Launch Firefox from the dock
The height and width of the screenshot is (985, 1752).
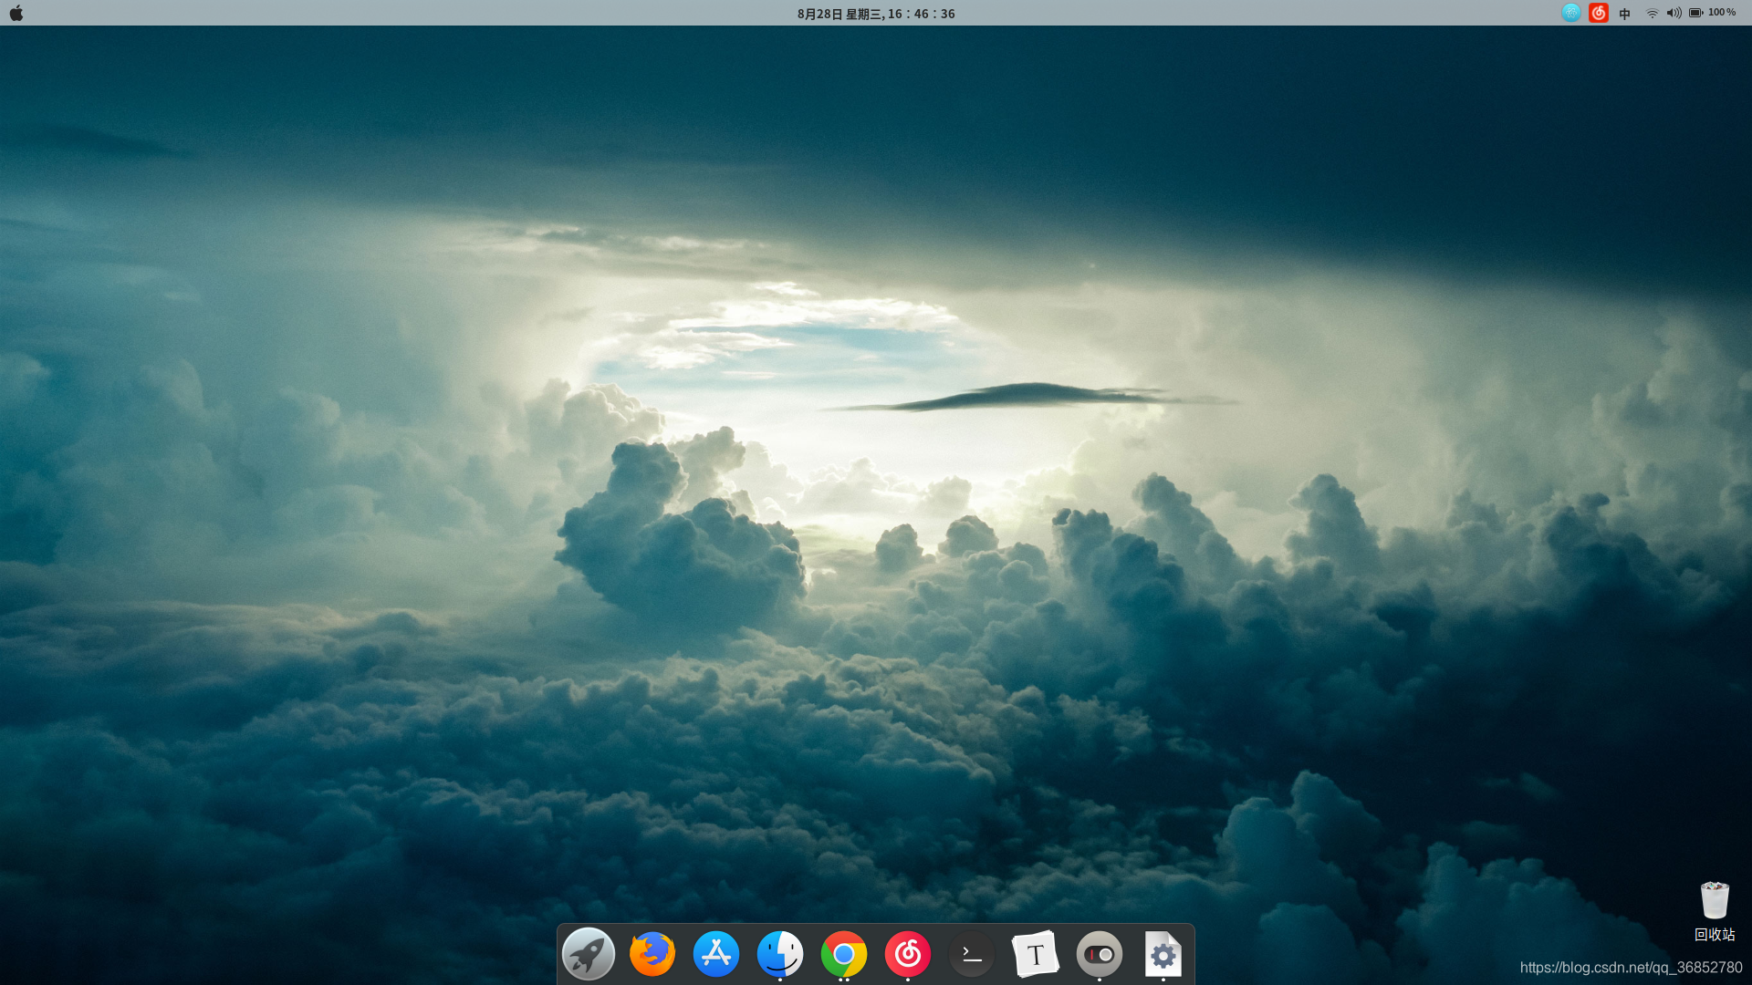point(652,954)
